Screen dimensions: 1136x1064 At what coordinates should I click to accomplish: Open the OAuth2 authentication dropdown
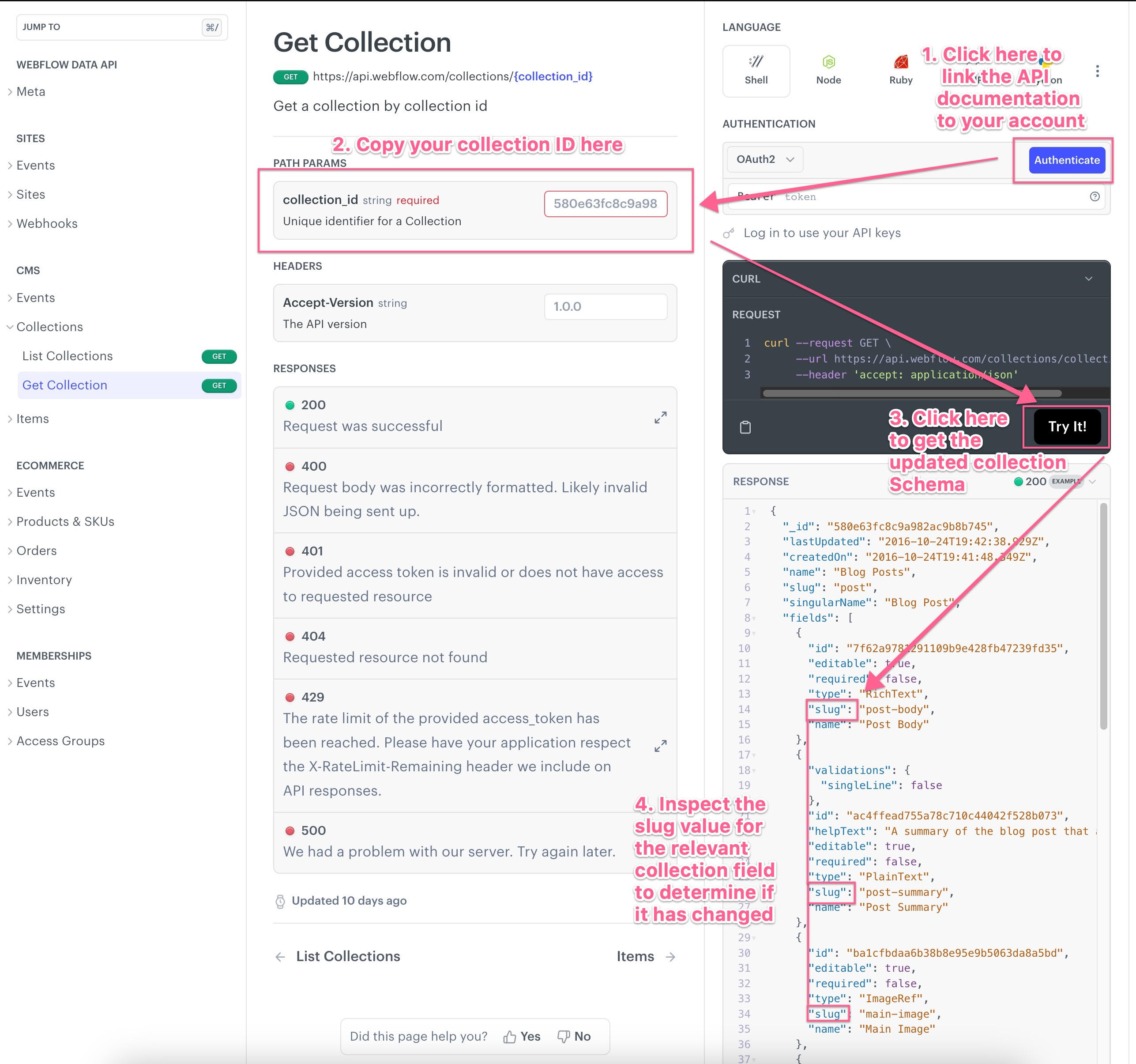click(764, 159)
